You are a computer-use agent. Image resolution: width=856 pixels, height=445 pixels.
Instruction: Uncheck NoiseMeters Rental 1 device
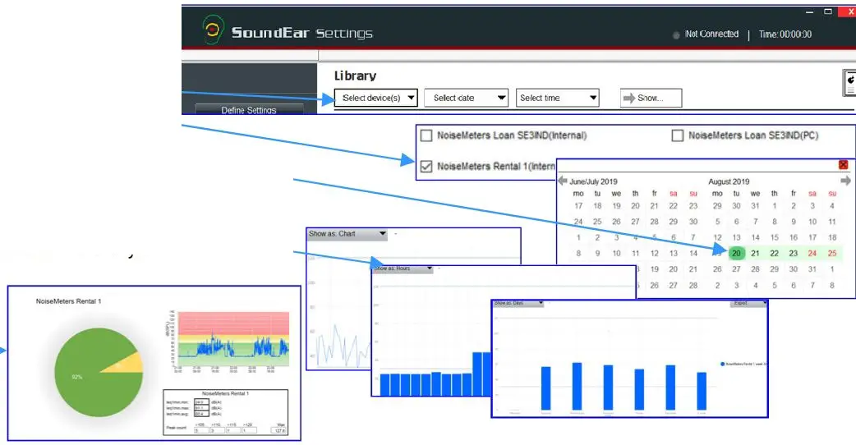(x=426, y=167)
